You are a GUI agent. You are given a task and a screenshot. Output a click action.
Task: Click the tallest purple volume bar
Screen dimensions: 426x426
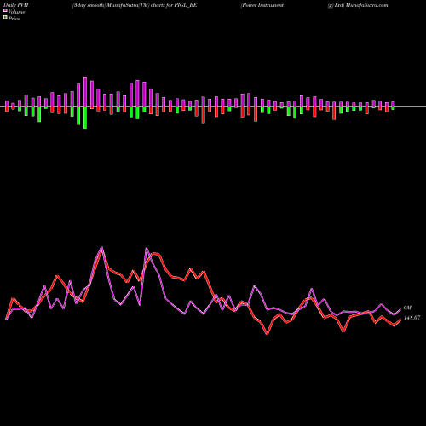point(85,91)
